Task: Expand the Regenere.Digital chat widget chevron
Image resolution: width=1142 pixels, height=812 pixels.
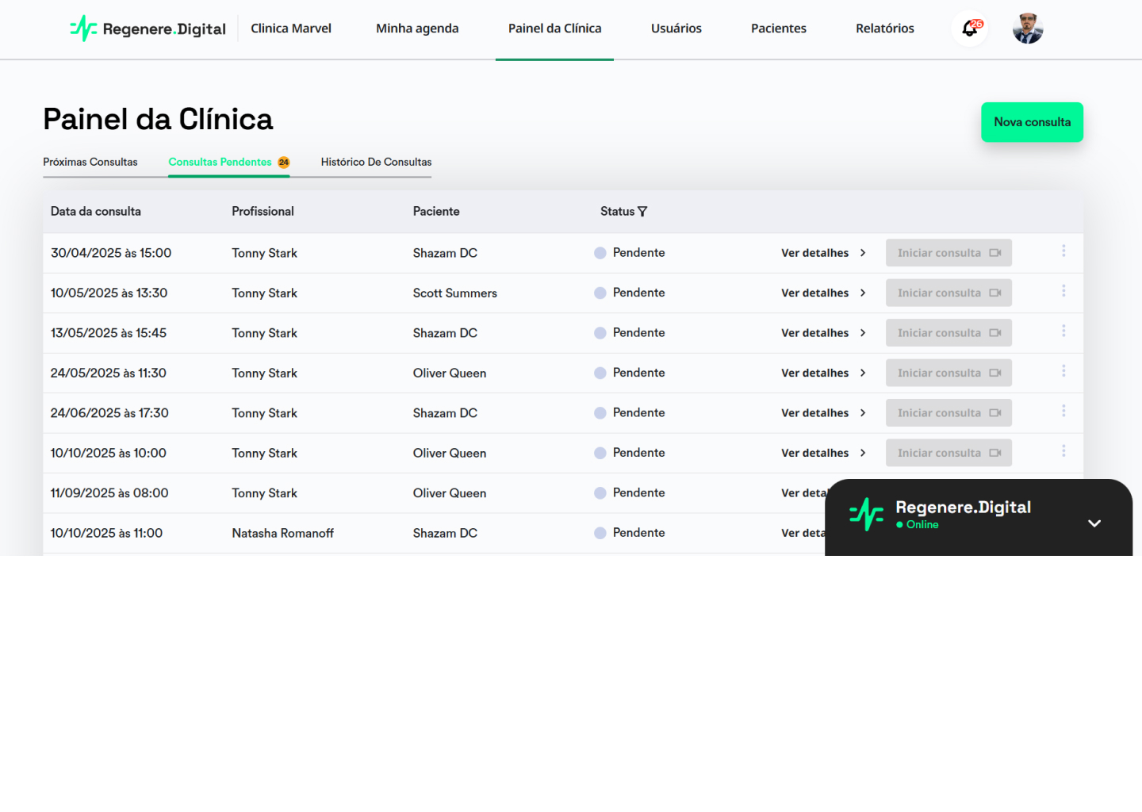Action: point(1094,523)
